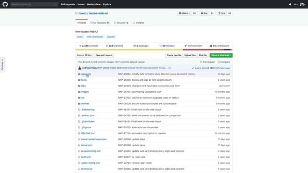Open the README.md file

88,133
